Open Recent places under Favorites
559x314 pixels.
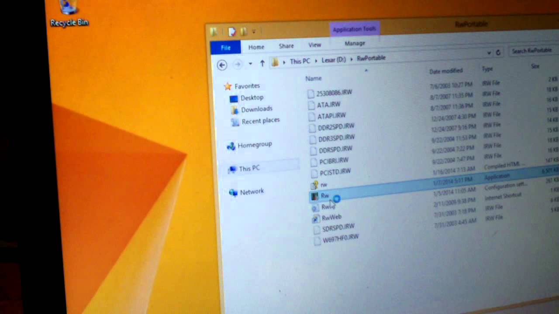261,121
